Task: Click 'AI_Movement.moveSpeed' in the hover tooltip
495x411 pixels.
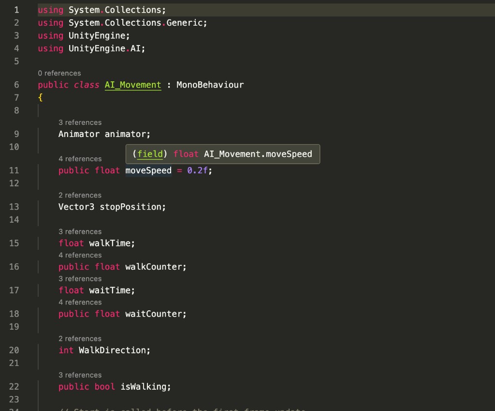Action: [x=258, y=154]
